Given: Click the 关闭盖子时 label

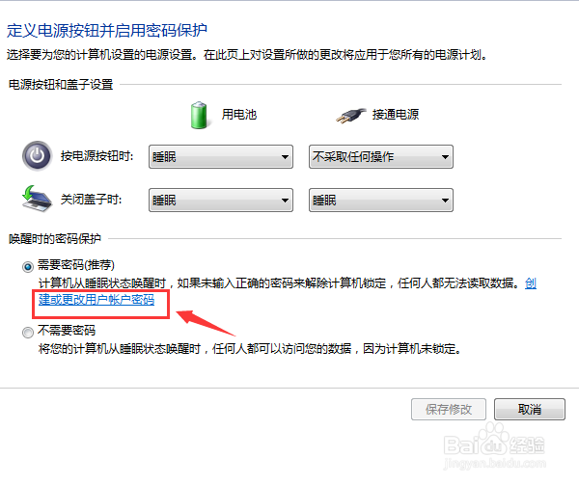Looking at the screenshot, I should pos(91,200).
